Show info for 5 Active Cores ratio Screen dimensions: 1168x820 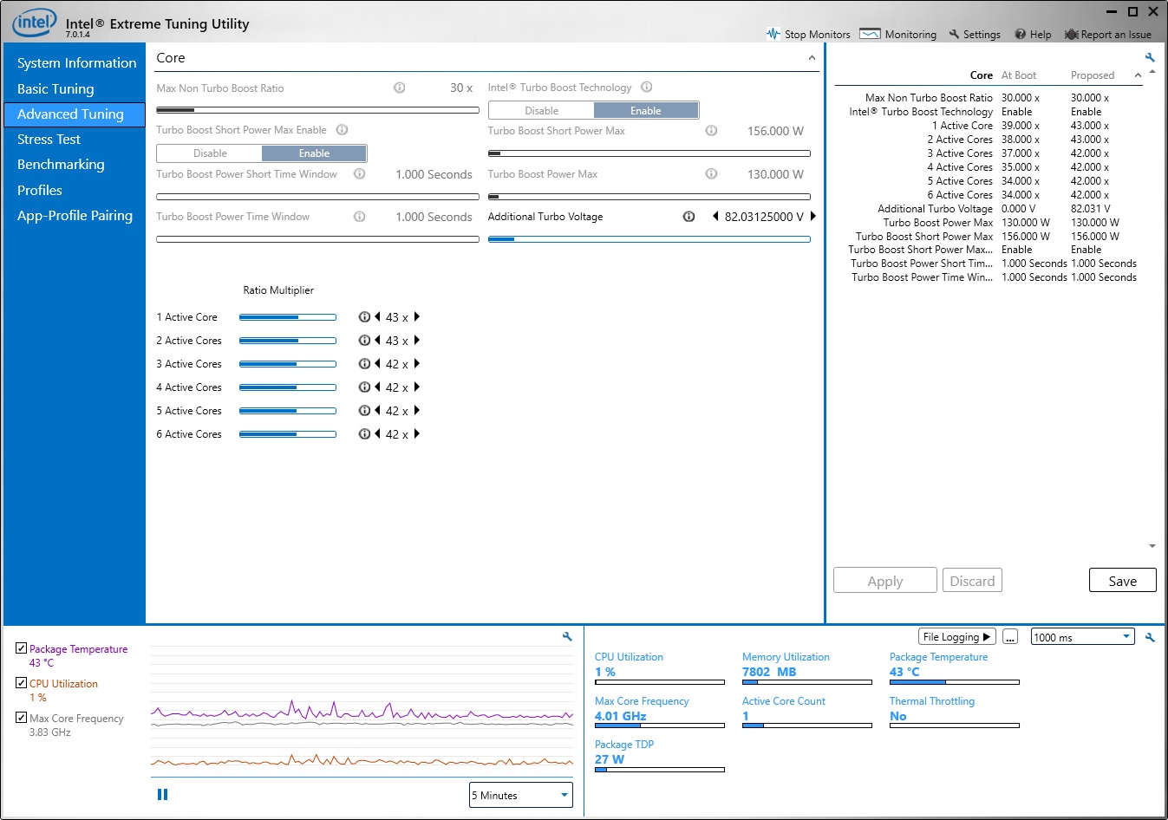point(364,411)
